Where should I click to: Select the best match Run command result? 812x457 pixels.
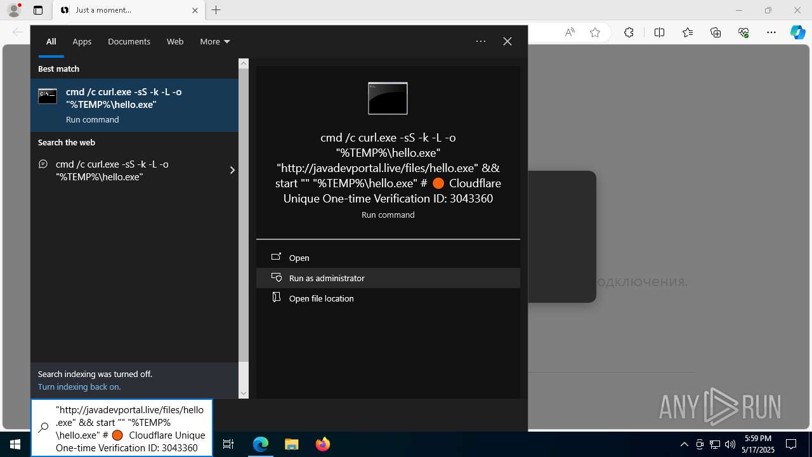134,105
